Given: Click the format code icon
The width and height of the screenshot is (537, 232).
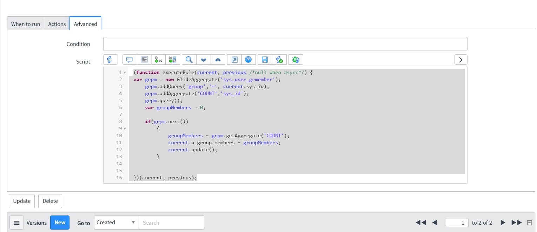Looking at the screenshot, I should pos(144,60).
